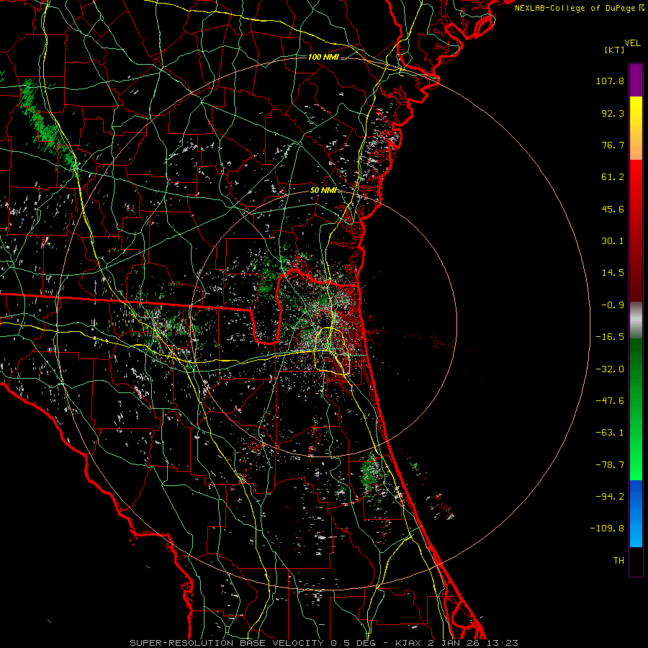
Task: Click the NEXLAB-College of DuPage watermark text
Action: [580, 8]
